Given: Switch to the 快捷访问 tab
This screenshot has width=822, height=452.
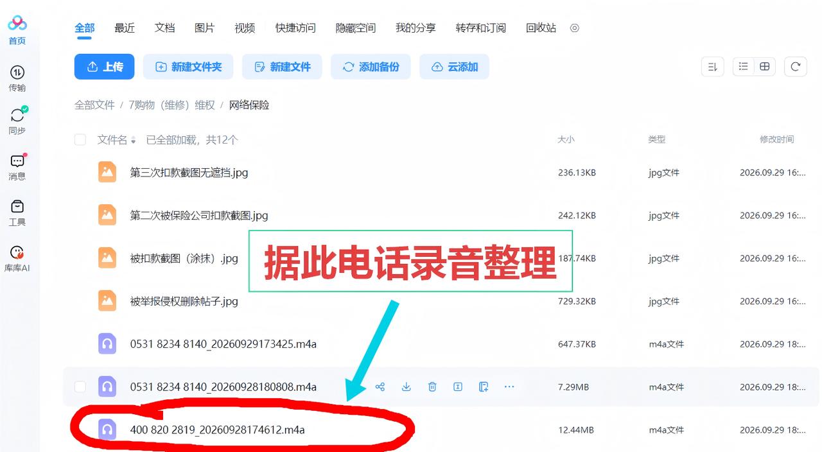Looking at the screenshot, I should click(x=295, y=28).
